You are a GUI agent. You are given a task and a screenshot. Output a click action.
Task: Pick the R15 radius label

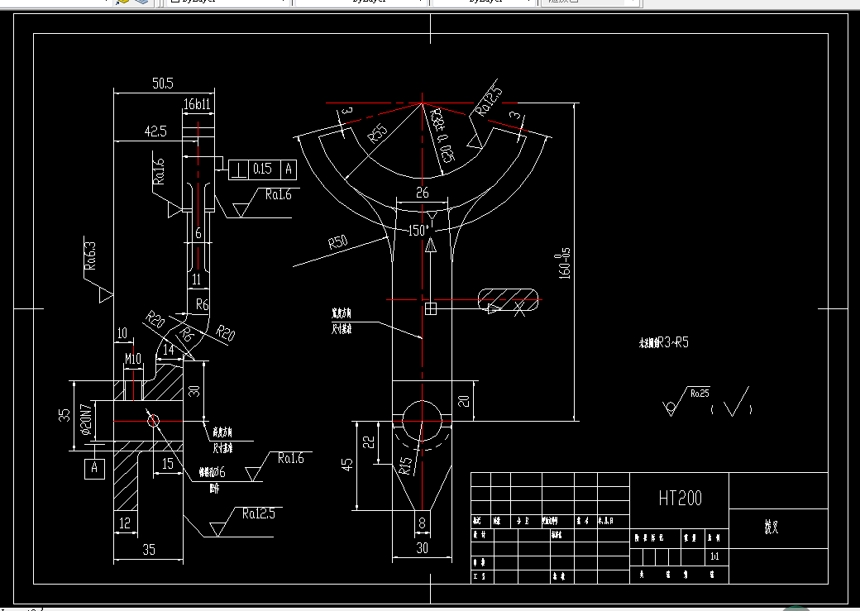coord(404,466)
